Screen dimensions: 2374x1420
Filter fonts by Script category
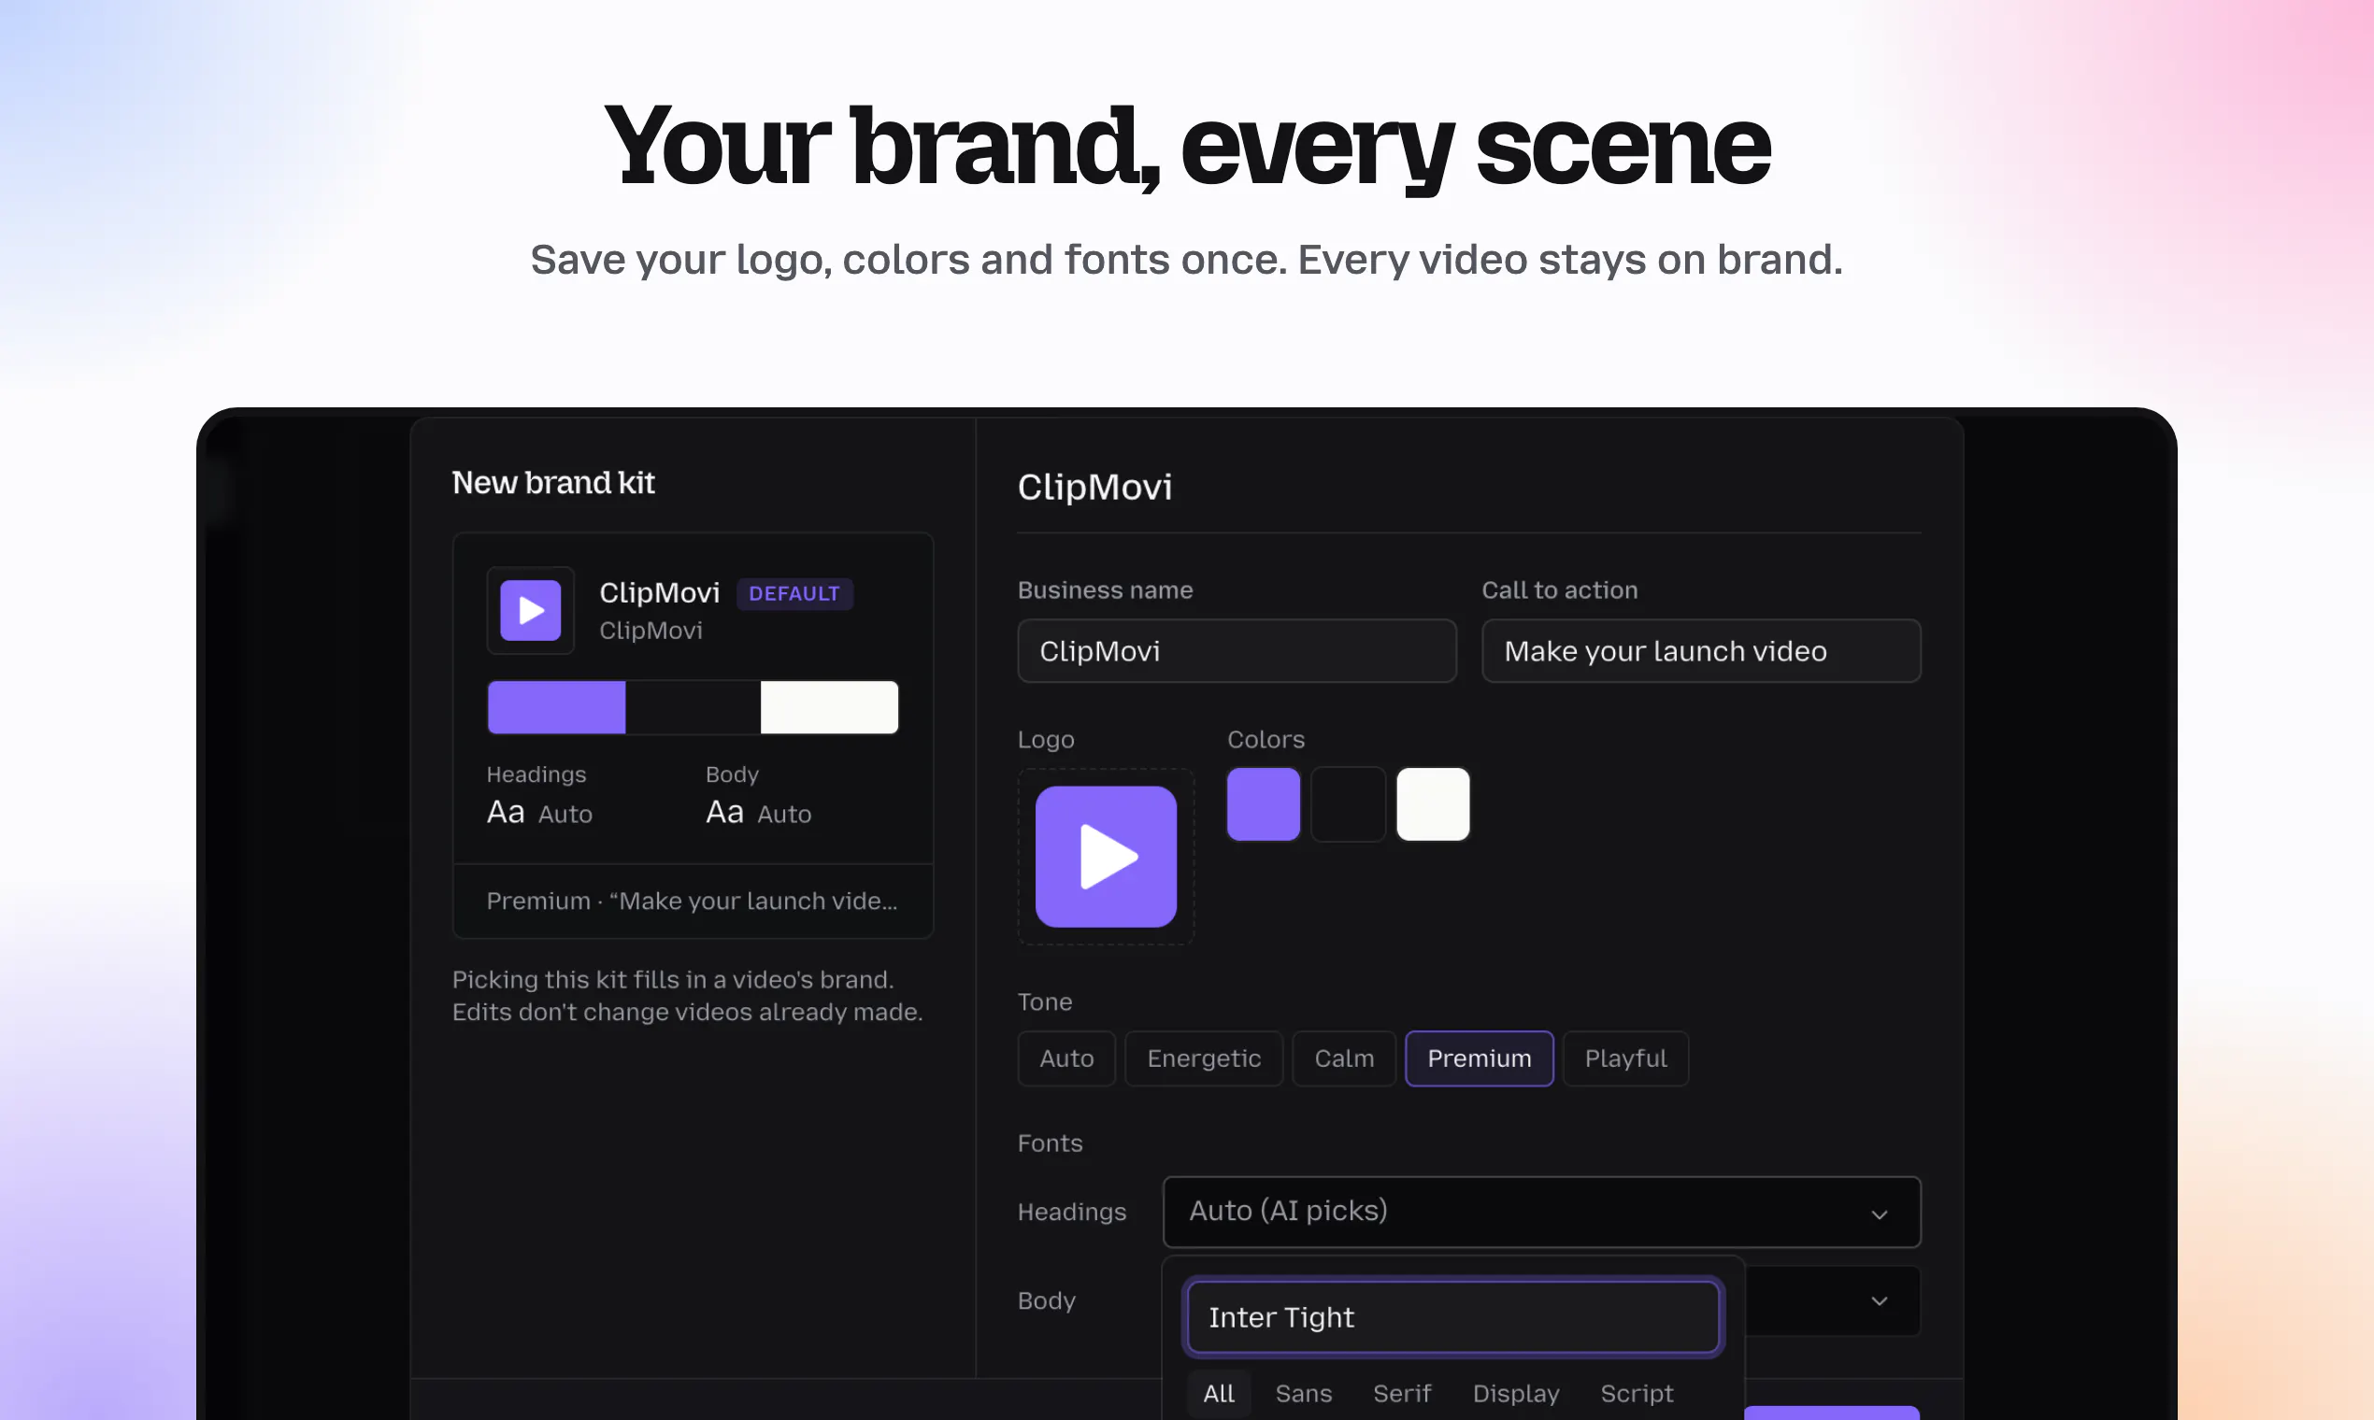[x=1636, y=1393]
